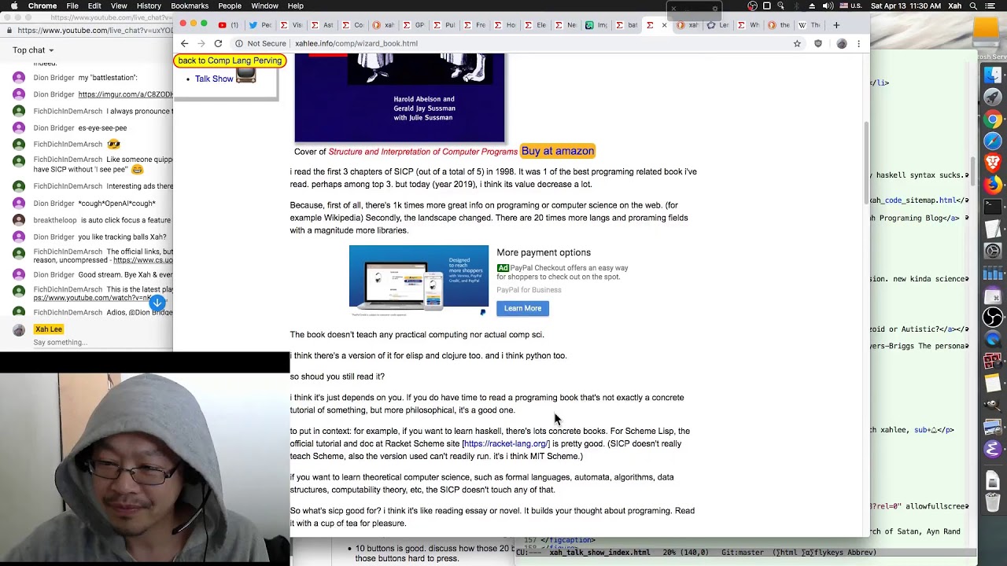Screen dimensions: 1007x566
Task: Open Emacs from the dock
Action: click(x=993, y=450)
